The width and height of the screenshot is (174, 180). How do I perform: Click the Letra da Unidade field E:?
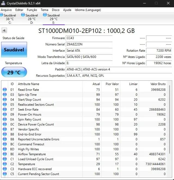click(89, 63)
